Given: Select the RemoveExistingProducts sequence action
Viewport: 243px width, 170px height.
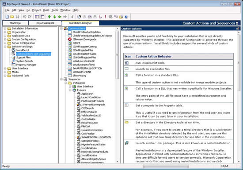Looking at the screenshot, I should pyautogui.click(x=95, y=152).
